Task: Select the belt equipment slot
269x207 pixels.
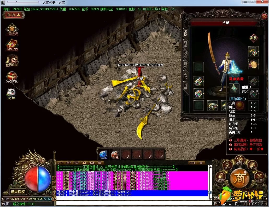Action: 213,105
